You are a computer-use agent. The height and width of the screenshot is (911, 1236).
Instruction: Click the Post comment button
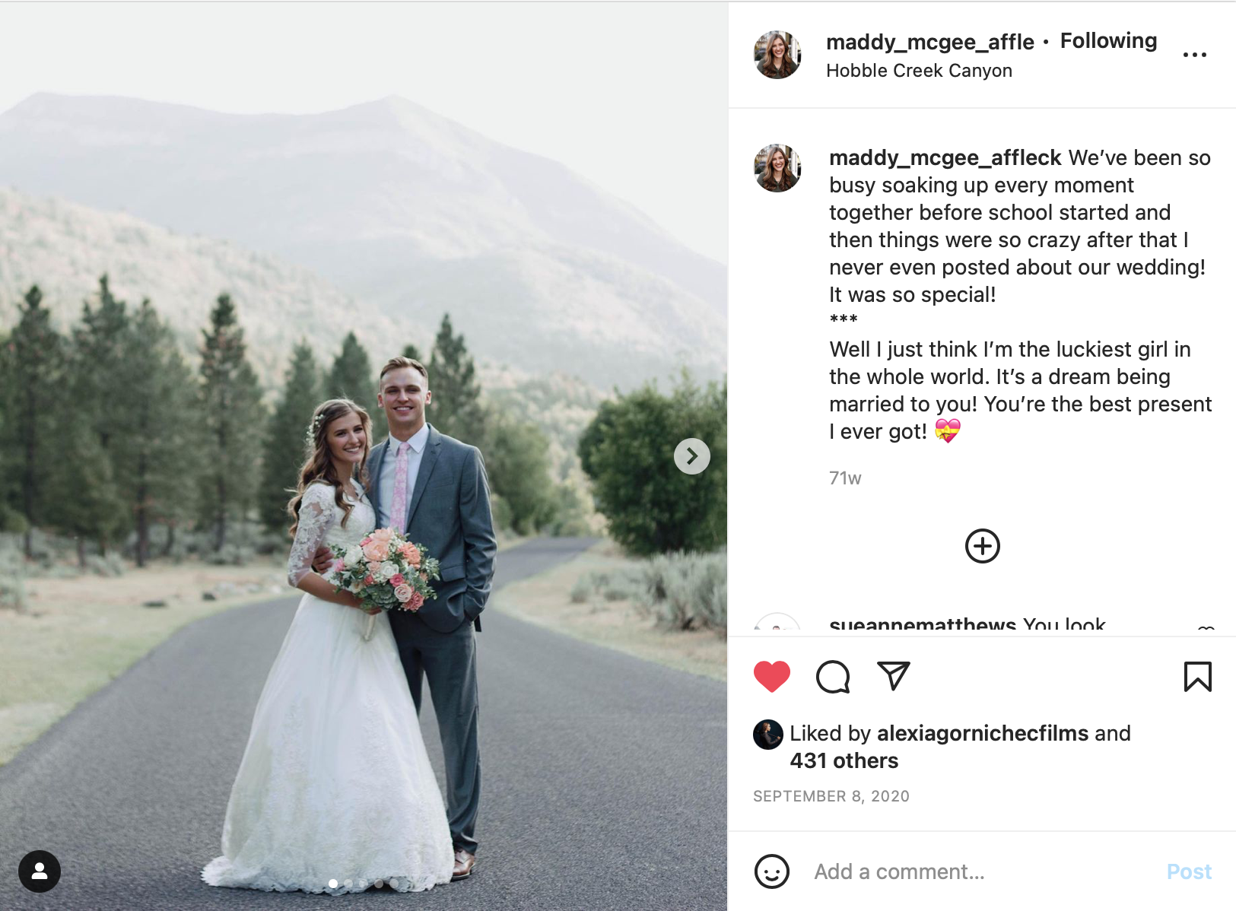tap(1189, 871)
